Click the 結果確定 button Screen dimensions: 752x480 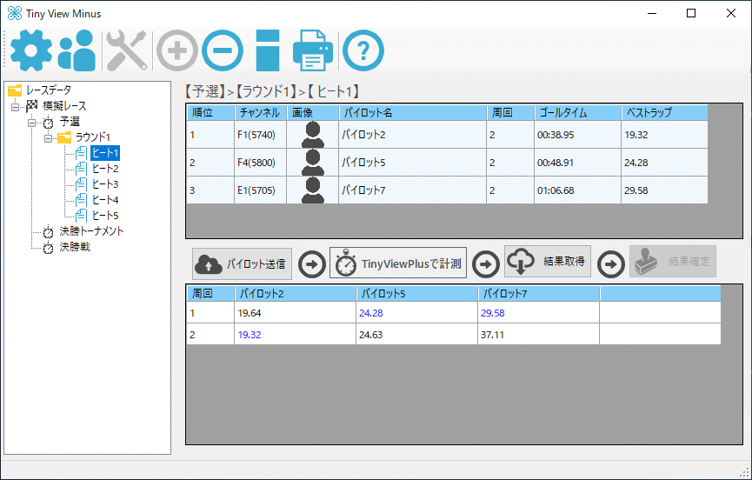(x=673, y=262)
